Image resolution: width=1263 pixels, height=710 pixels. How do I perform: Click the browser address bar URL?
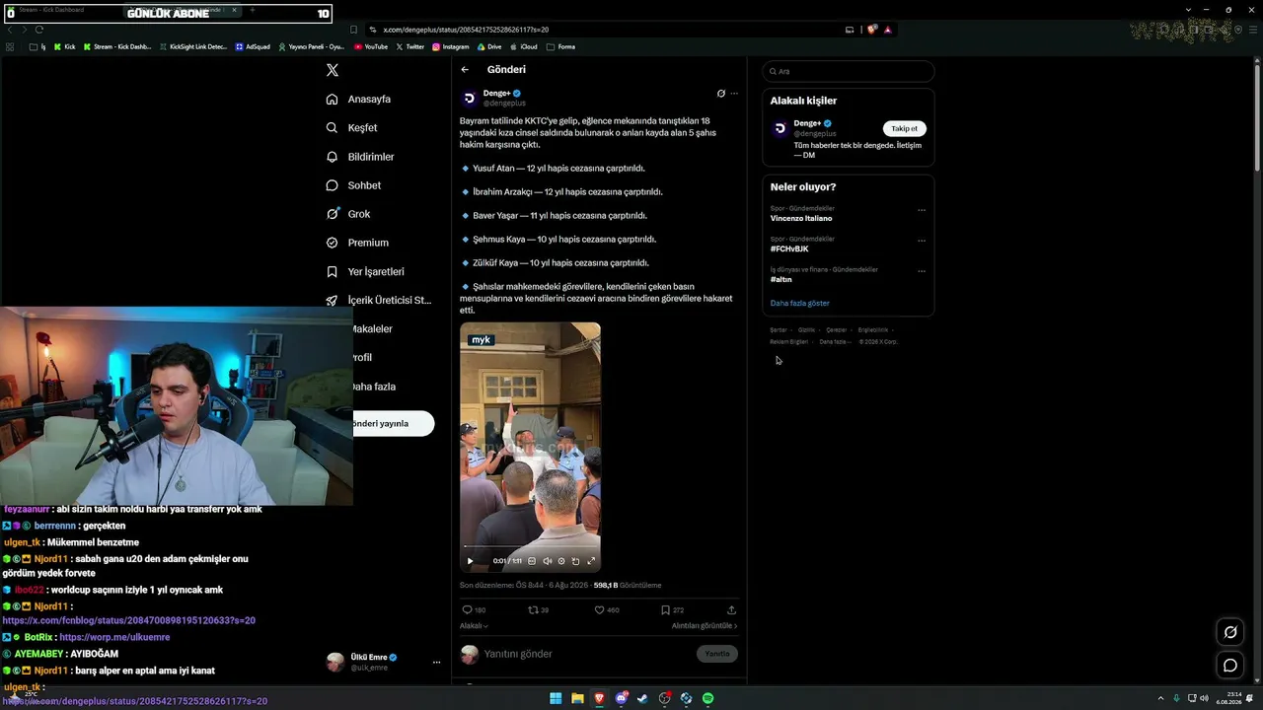click(466, 30)
